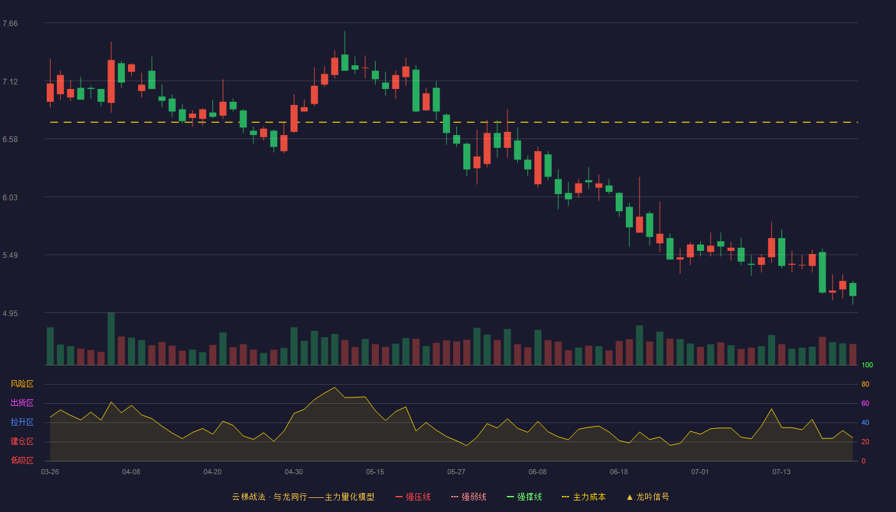This screenshot has width=896, height=512.
Task: Click the dashed yellow 主力成本 legend icon
Action: (565, 497)
